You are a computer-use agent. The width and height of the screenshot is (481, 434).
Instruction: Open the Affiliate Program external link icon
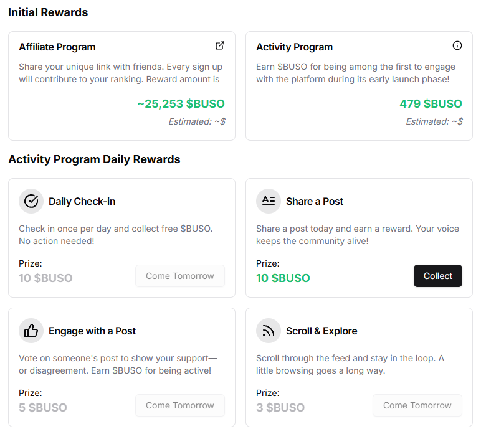pyautogui.click(x=220, y=45)
